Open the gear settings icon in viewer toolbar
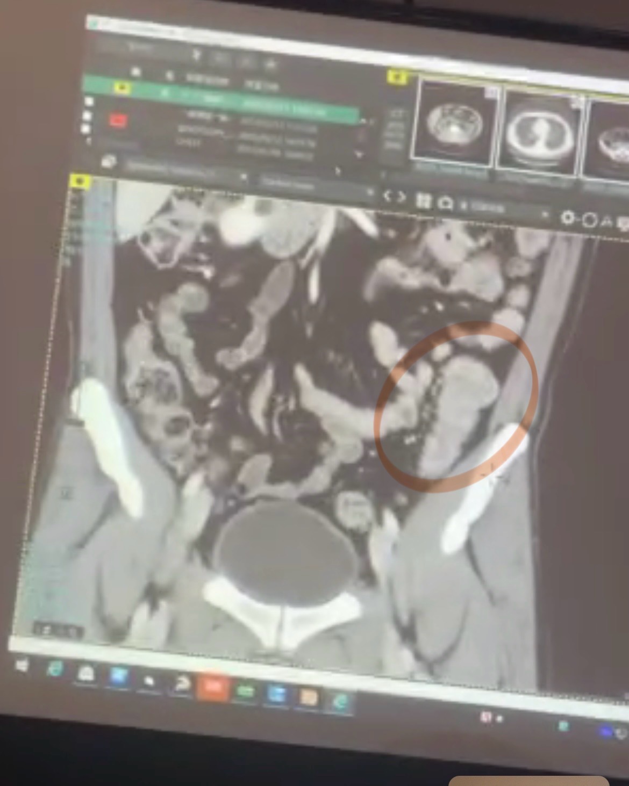Screen dimensions: 629x786 [567, 218]
